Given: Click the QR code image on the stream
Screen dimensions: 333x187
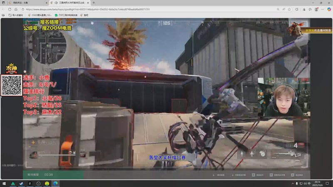Looking at the screenshot, I should pyautogui.click(x=12, y=85).
